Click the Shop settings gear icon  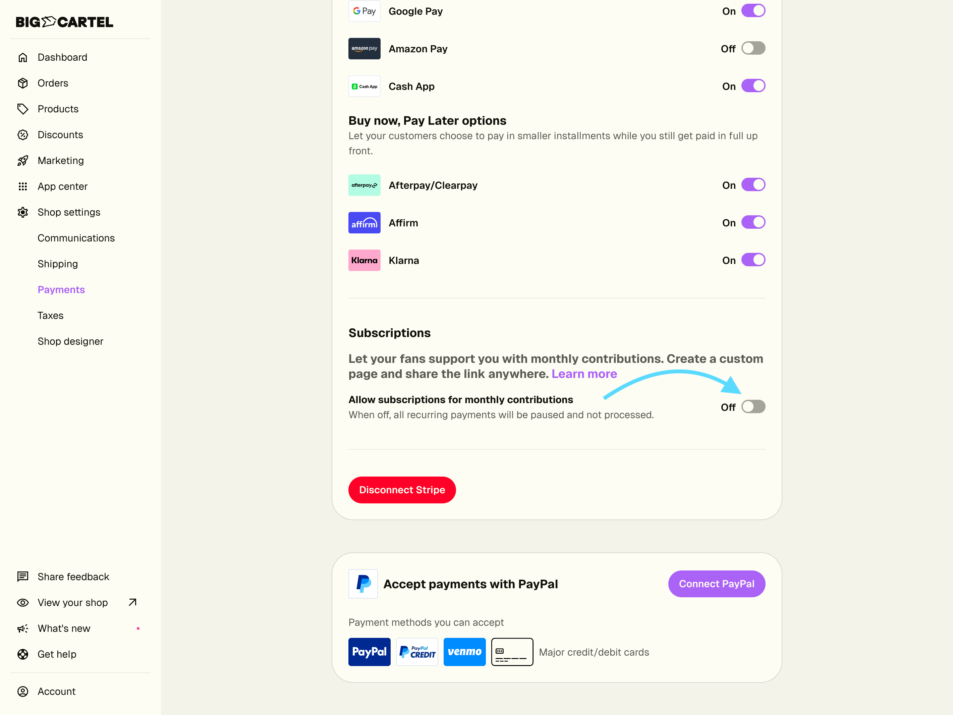click(23, 213)
